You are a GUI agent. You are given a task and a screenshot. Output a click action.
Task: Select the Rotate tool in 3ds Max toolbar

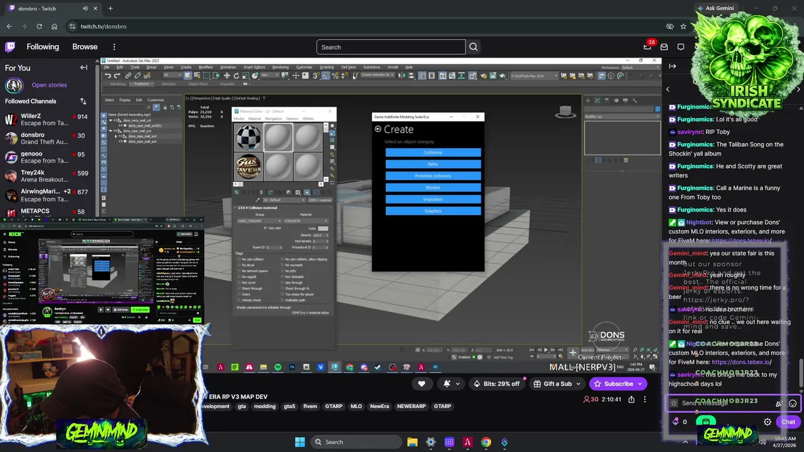(236, 76)
